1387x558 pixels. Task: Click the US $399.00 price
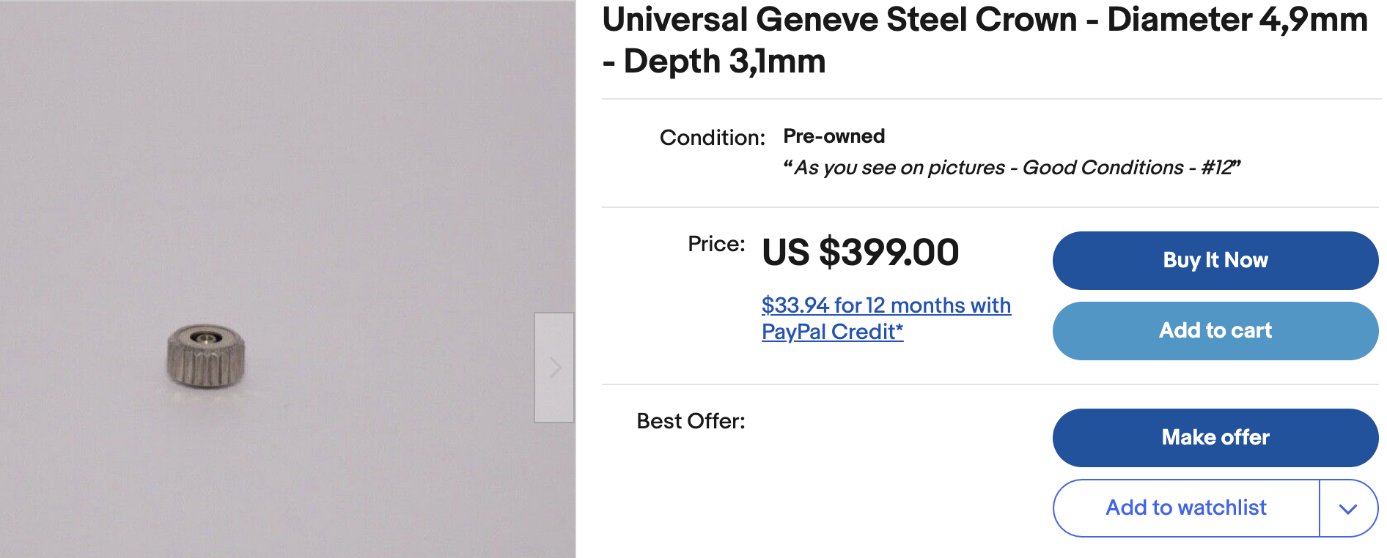[860, 253]
